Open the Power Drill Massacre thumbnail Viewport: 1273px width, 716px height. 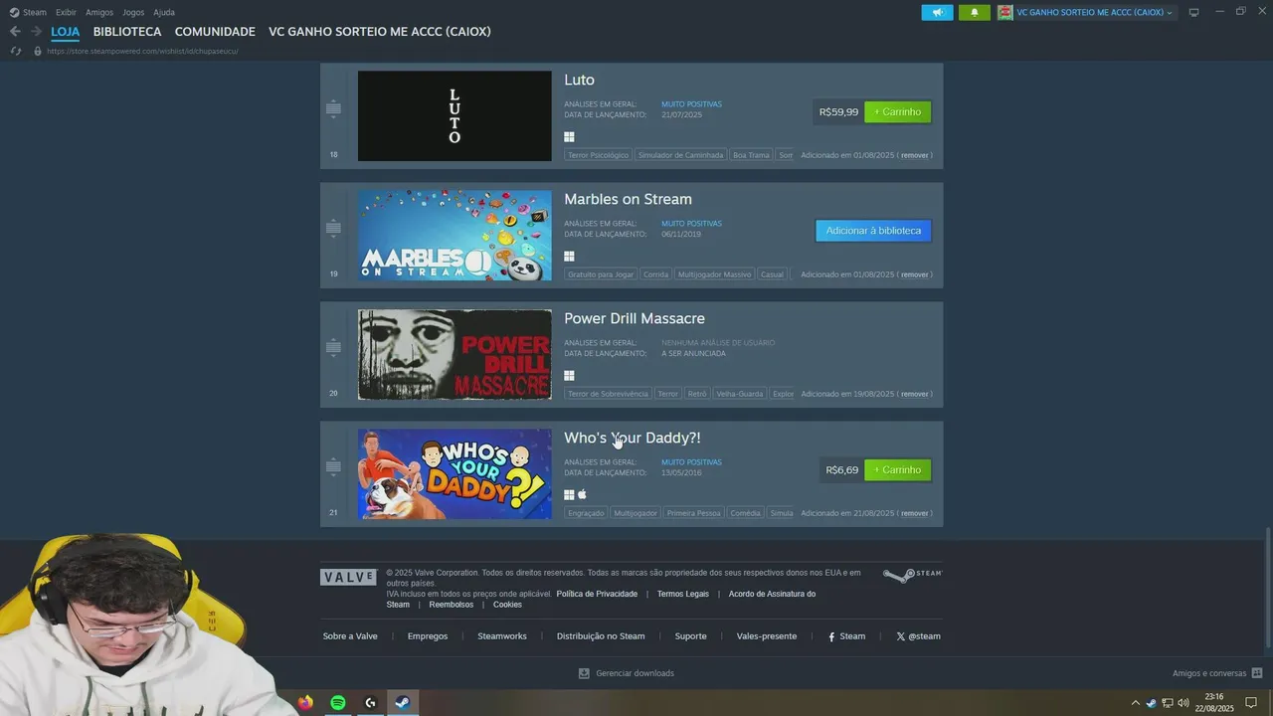click(455, 354)
